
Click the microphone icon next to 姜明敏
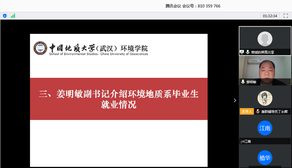pos(243,82)
